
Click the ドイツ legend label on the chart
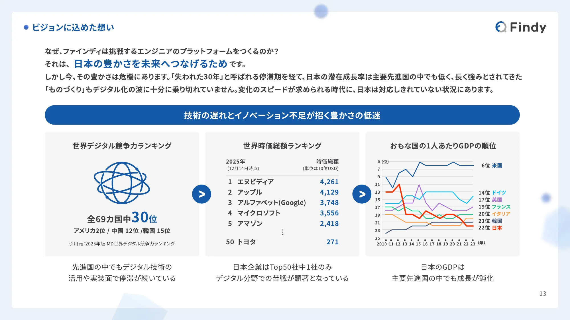tap(499, 193)
